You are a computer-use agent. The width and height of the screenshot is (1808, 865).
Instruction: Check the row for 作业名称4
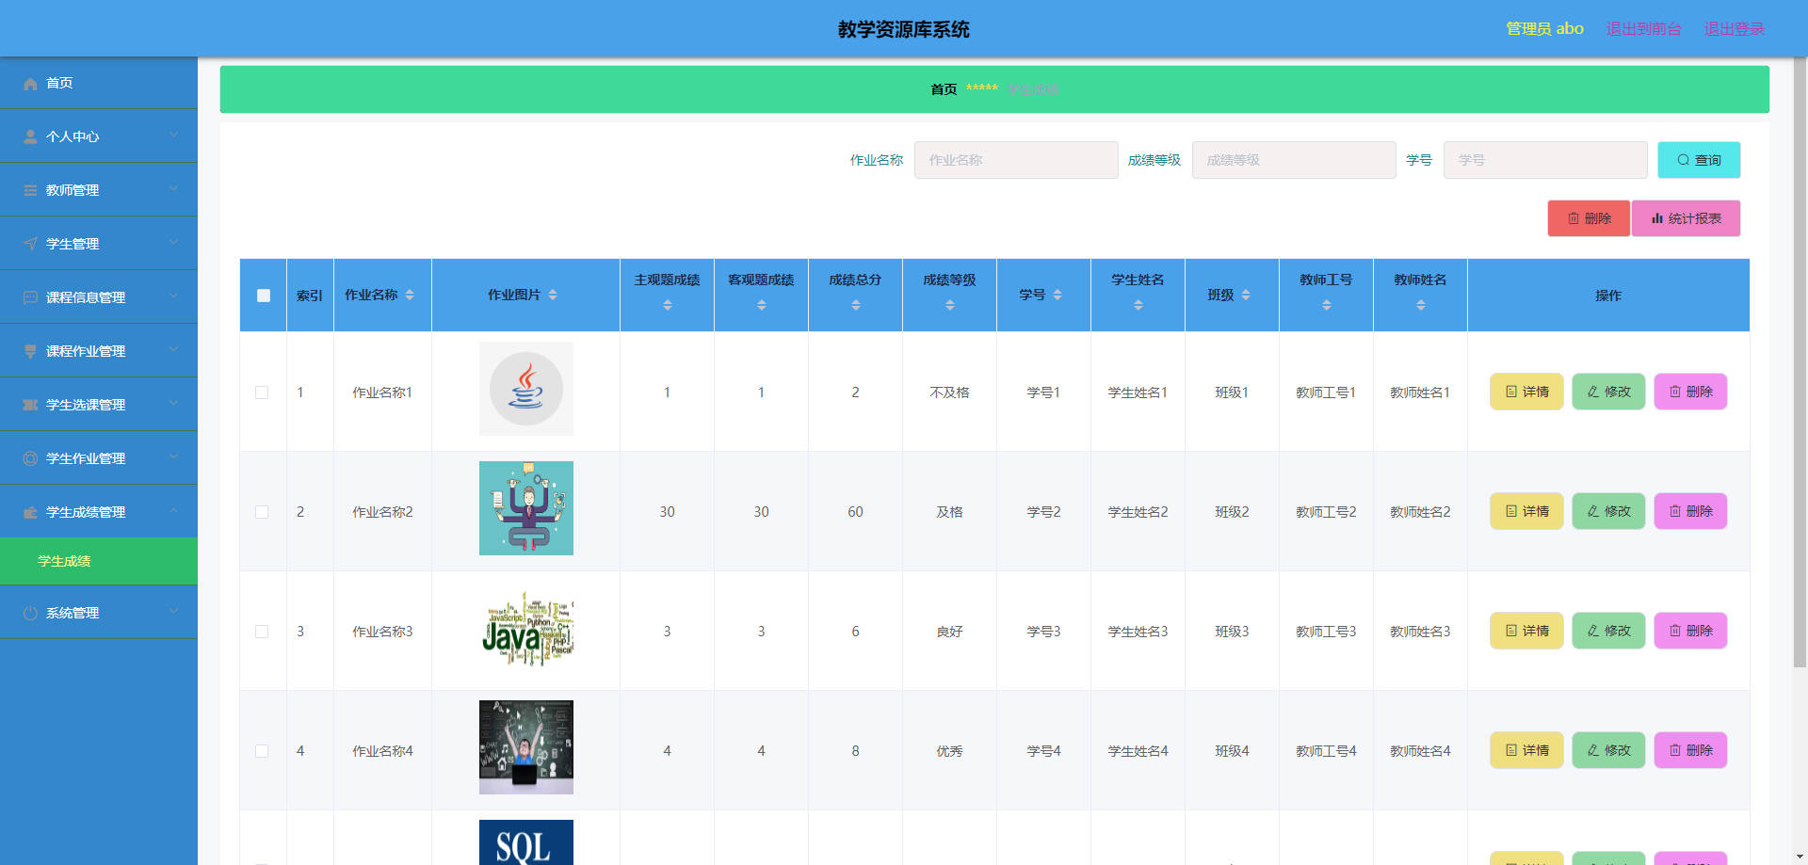click(x=262, y=751)
